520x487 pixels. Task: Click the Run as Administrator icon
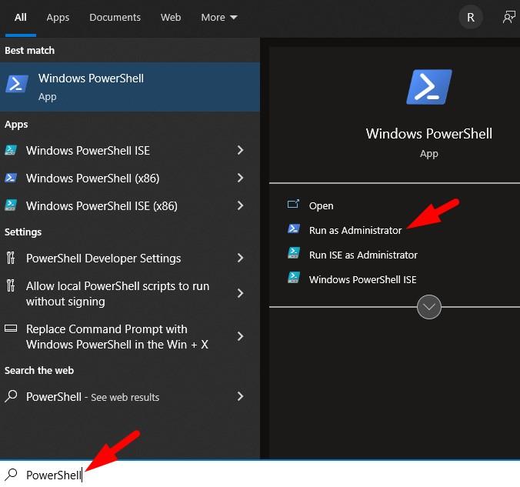coord(294,229)
